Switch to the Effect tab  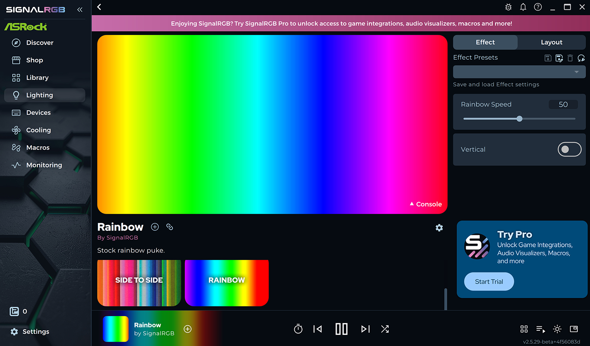tap(485, 42)
